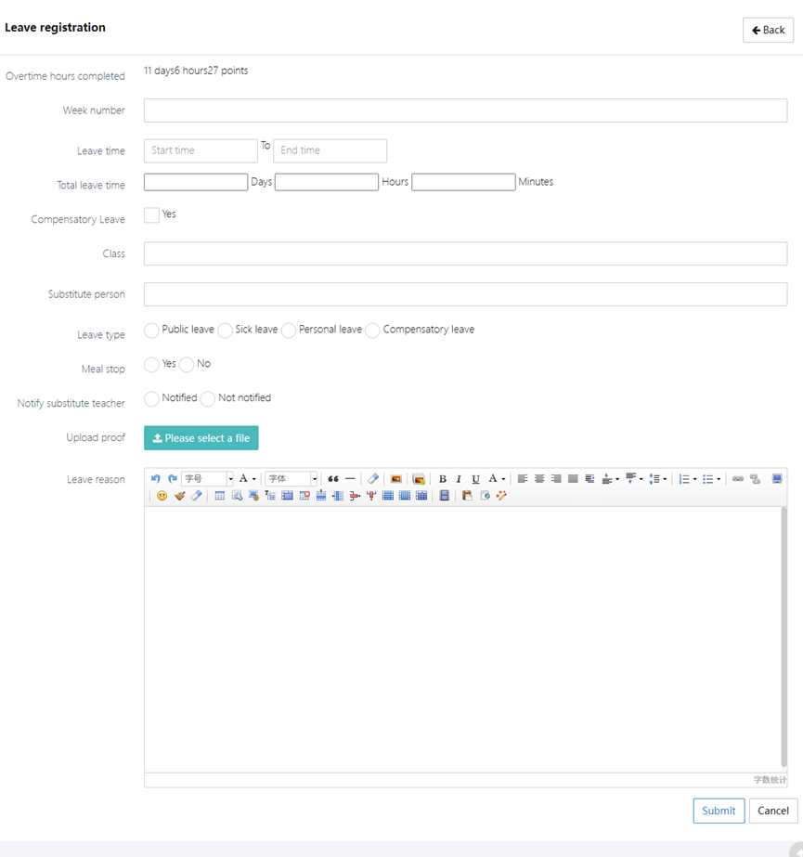Click the Undo arrow in editor toolbar
The image size is (803, 857).
[156, 479]
